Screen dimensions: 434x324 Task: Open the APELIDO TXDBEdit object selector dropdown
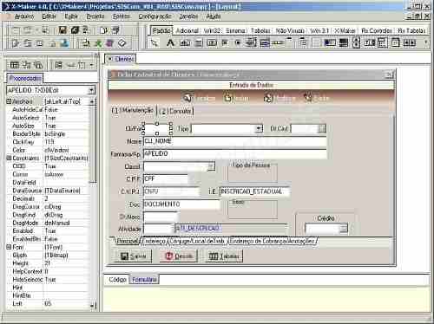click(x=92, y=90)
